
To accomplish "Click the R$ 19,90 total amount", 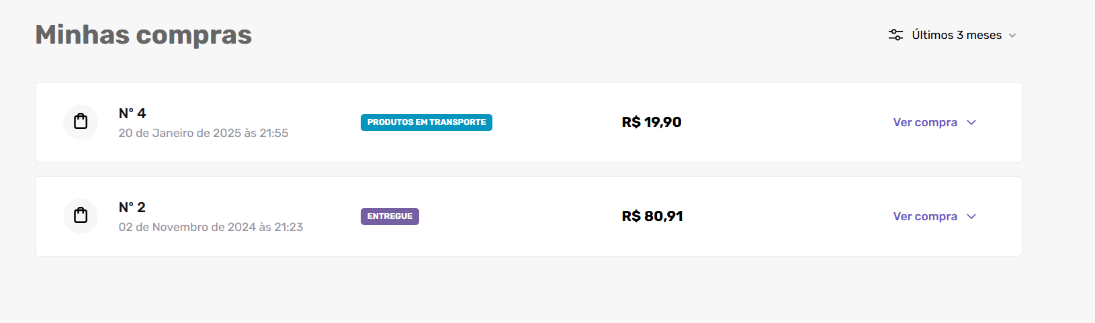I will pyautogui.click(x=652, y=122).
